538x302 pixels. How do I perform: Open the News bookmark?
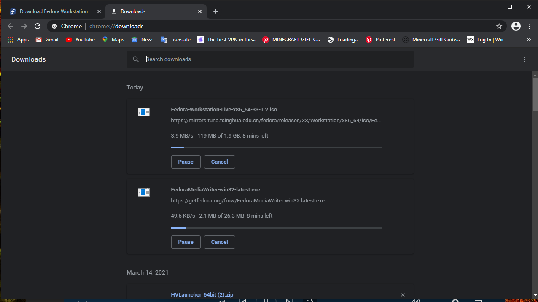(x=143, y=40)
